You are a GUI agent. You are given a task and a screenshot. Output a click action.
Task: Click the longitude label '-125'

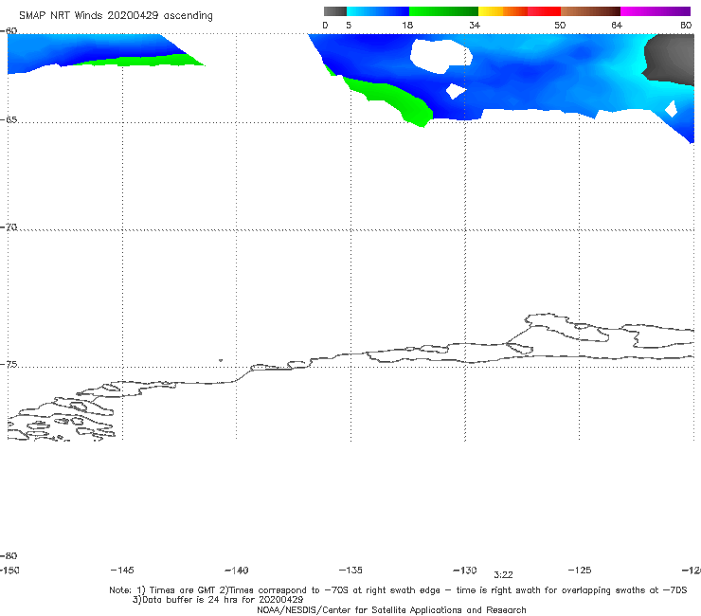tap(580, 570)
